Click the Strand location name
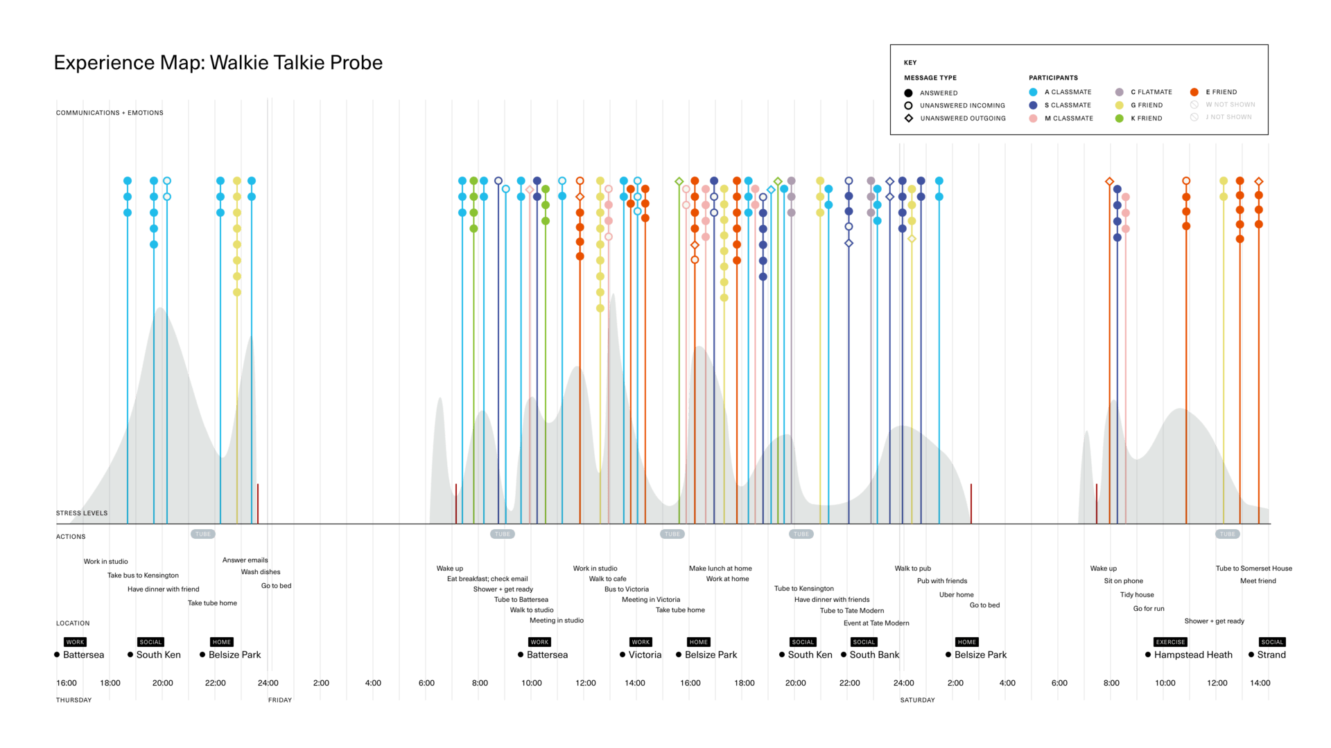 pyautogui.click(x=1271, y=654)
